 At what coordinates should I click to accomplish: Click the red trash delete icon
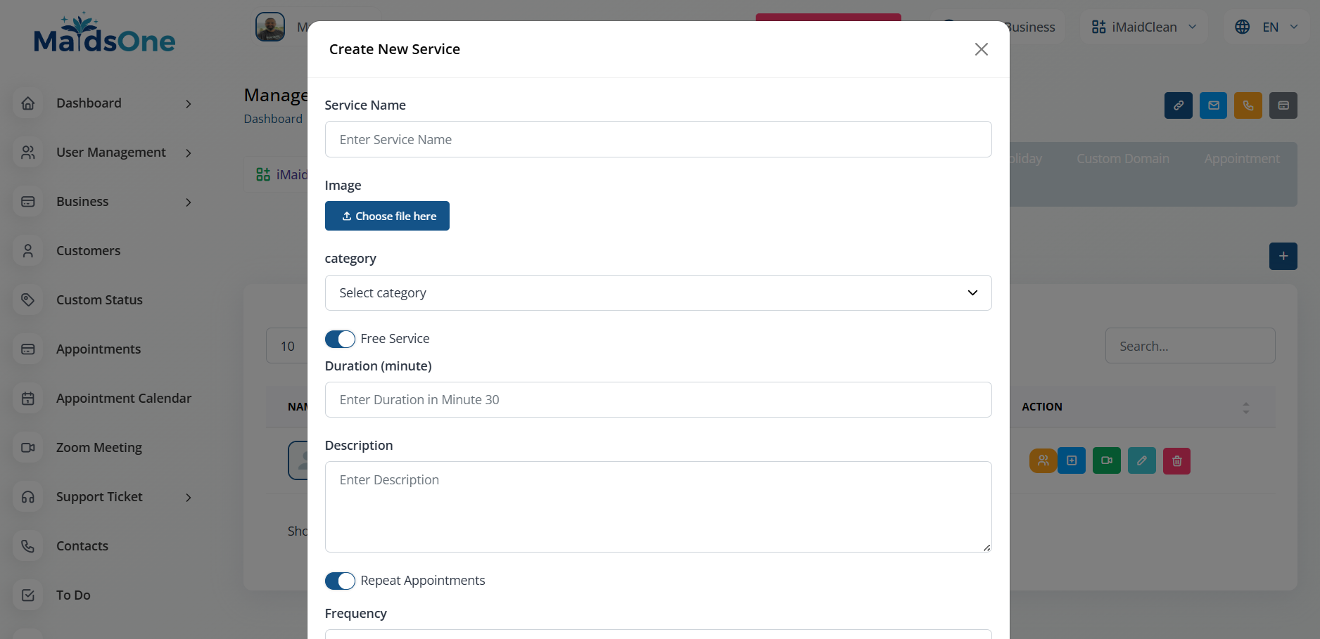1176,461
